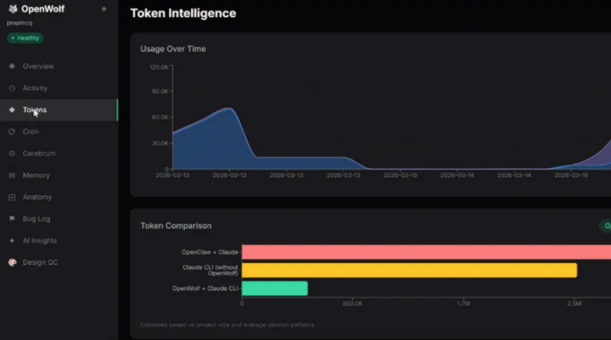
Task: Click the Cerebrum icon
Action: coord(12,154)
